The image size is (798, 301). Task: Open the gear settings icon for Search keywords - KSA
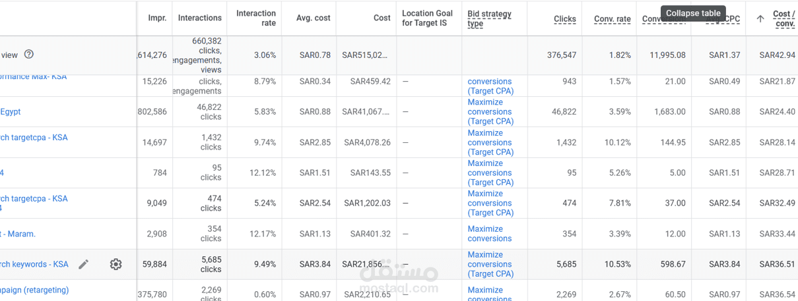pyautogui.click(x=116, y=264)
